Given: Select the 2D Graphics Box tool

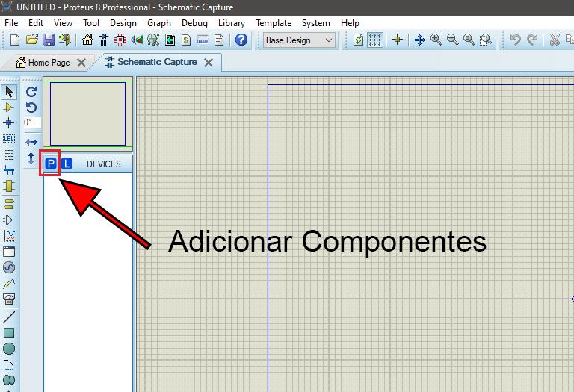Looking at the screenshot, I should tap(9, 333).
